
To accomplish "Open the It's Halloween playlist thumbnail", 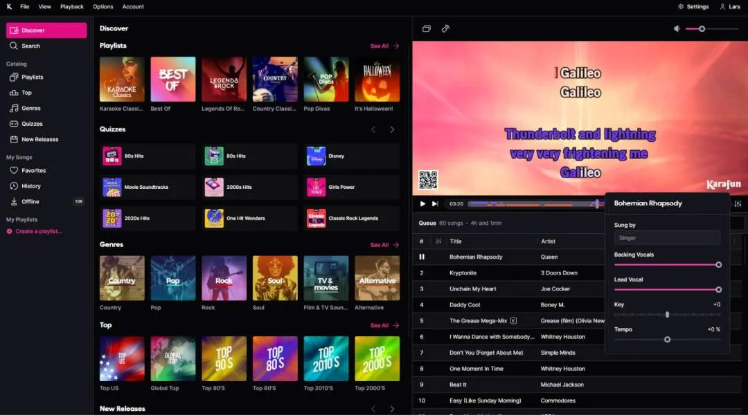I will click(377, 79).
